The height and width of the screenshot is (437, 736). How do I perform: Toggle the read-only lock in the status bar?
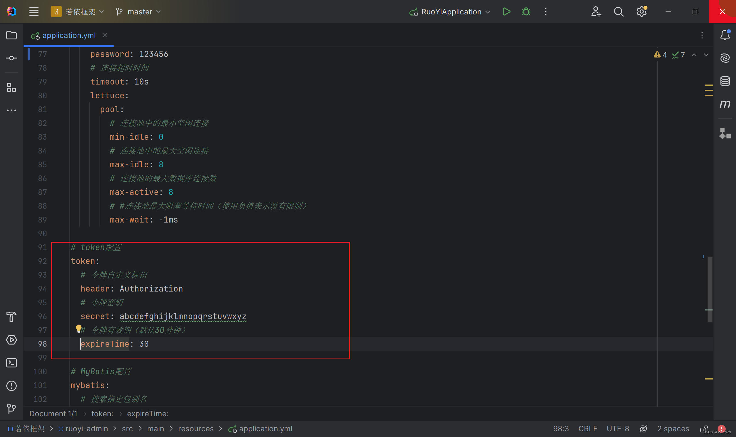[x=704, y=429]
